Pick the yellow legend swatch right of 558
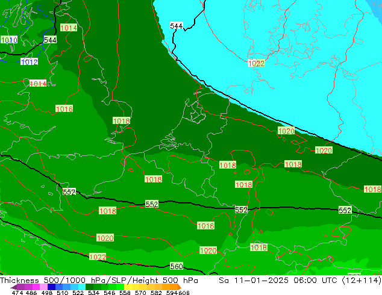 pyautogui.click(x=128, y=287)
